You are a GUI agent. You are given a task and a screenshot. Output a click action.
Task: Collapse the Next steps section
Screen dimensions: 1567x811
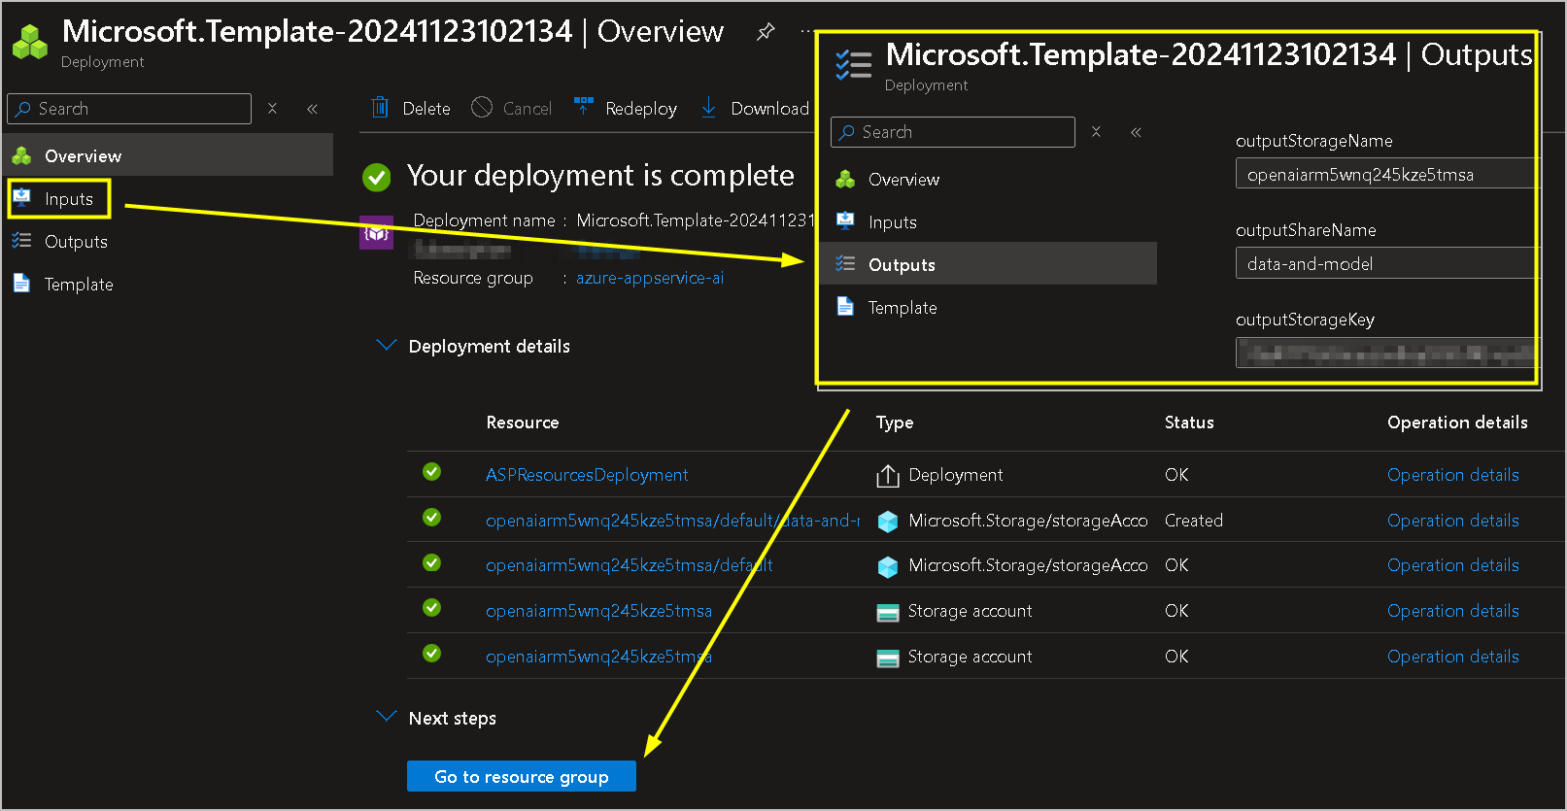point(386,717)
